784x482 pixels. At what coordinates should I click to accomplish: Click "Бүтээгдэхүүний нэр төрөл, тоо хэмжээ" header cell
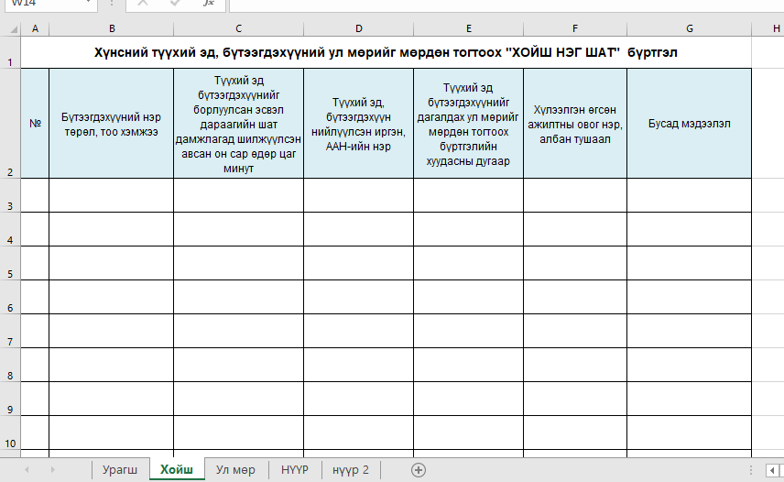(x=112, y=124)
